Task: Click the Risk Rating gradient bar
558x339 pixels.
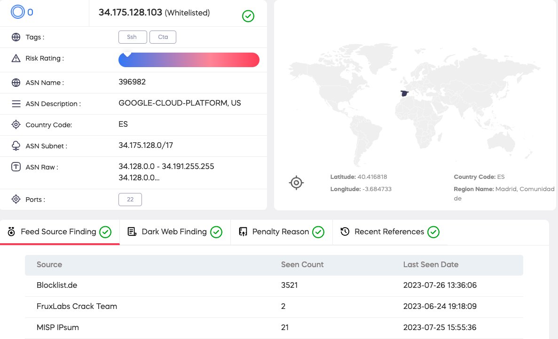Action: (189, 60)
